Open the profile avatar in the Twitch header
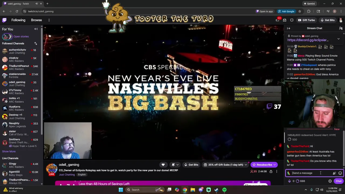 (341, 20)
